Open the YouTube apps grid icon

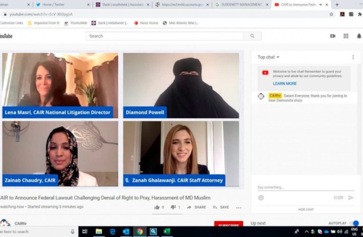pyautogui.click(x=346, y=36)
